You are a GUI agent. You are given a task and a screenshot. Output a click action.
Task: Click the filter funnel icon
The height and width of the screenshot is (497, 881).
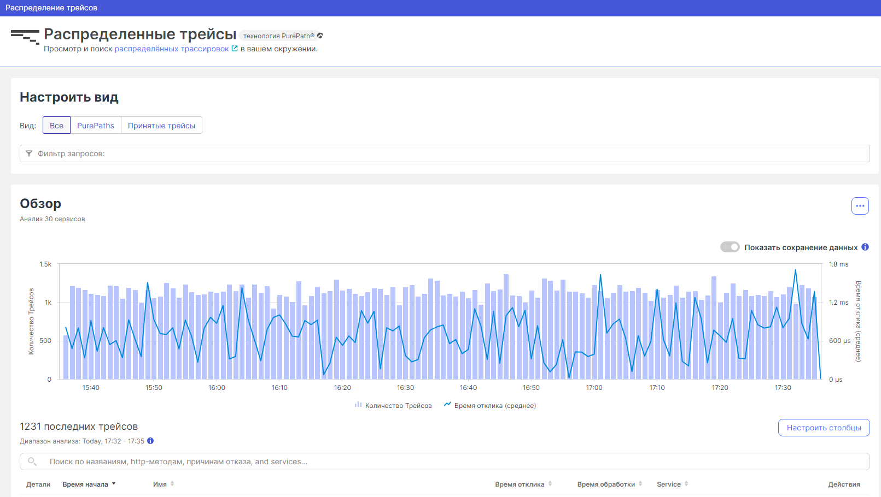pos(29,153)
